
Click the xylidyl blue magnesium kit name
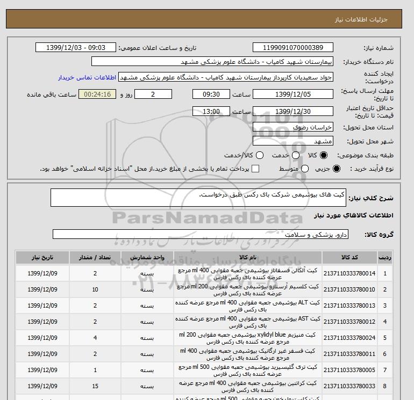tap(248, 338)
